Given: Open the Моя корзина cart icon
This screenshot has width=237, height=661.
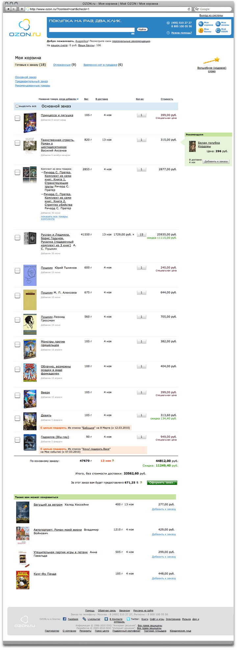Looking at the screenshot, I should point(200,23).
